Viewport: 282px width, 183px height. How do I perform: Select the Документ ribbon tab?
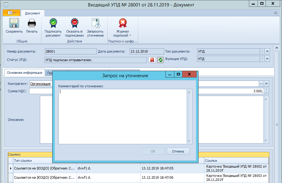[x=32, y=13]
